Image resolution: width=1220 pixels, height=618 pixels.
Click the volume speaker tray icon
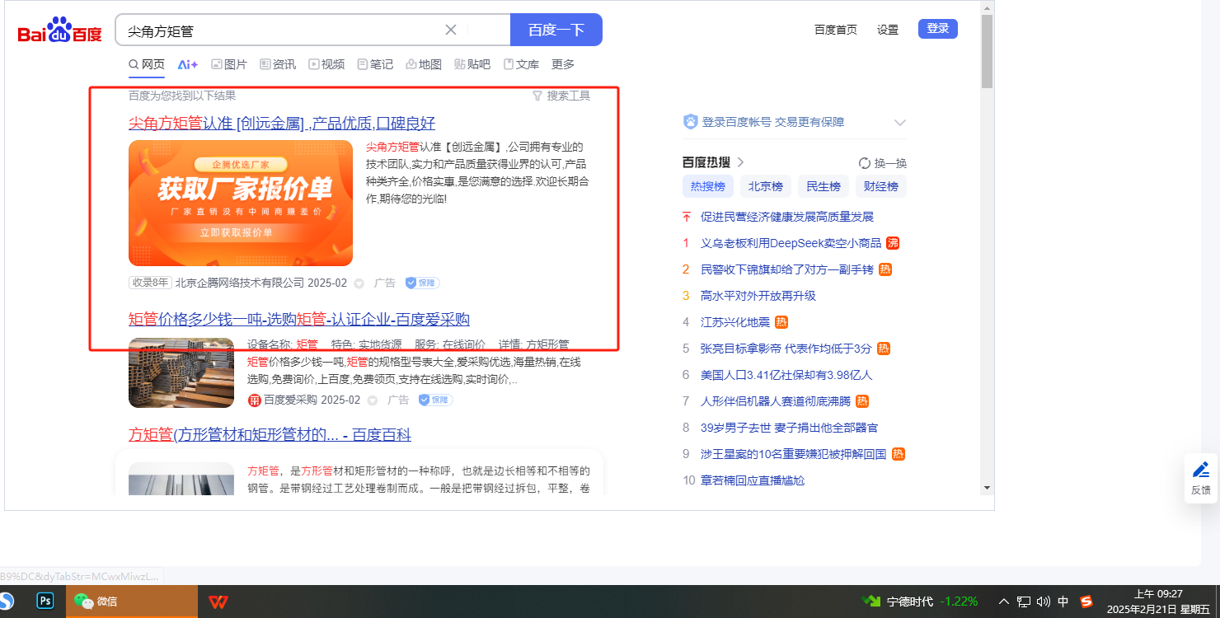tap(1043, 602)
